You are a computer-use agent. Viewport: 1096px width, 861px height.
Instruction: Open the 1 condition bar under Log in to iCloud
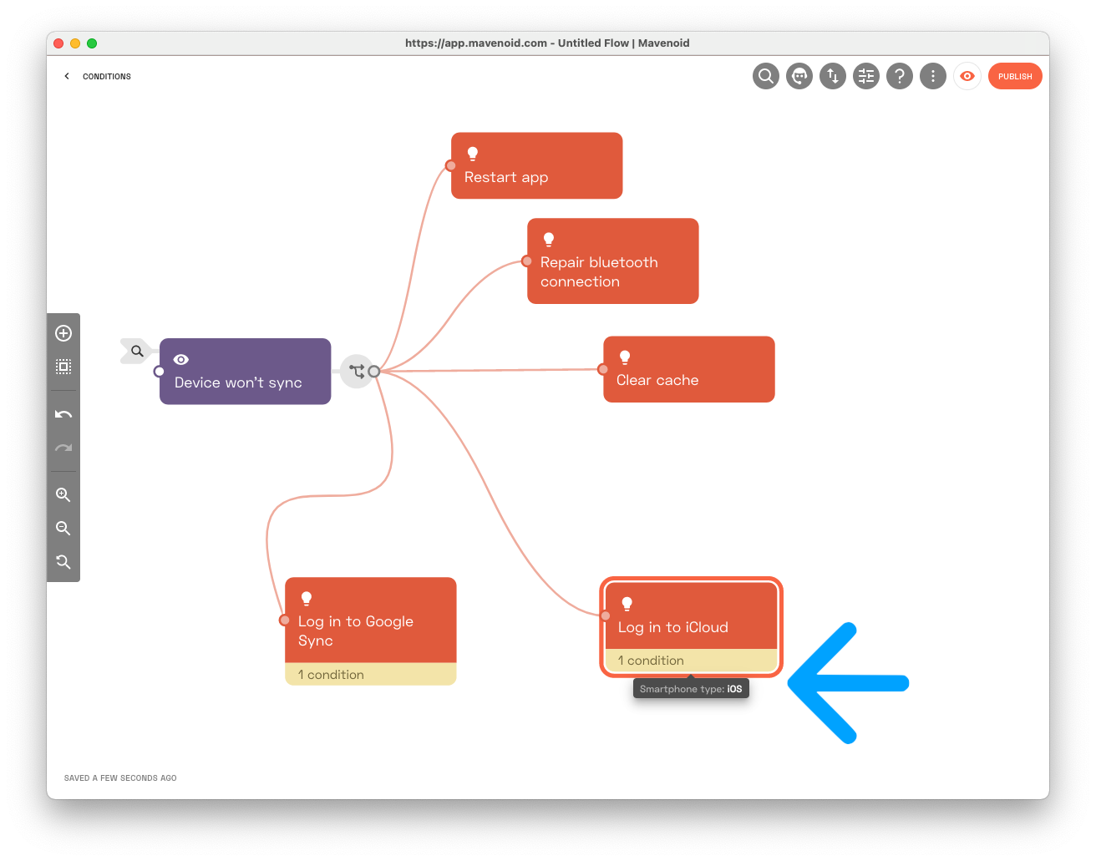(692, 661)
